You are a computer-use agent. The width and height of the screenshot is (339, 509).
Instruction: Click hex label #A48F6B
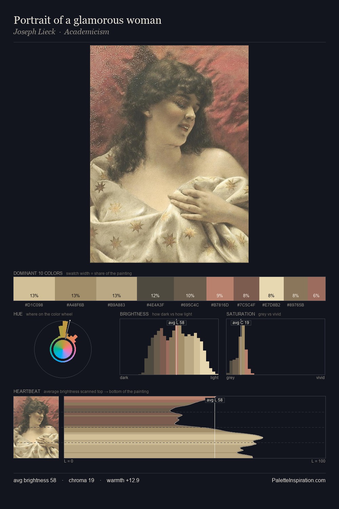[75, 305]
